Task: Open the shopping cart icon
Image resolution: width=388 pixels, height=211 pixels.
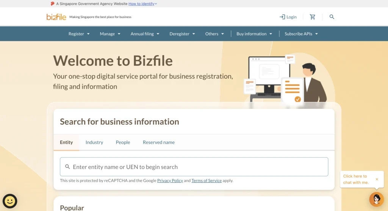Action: point(313,17)
